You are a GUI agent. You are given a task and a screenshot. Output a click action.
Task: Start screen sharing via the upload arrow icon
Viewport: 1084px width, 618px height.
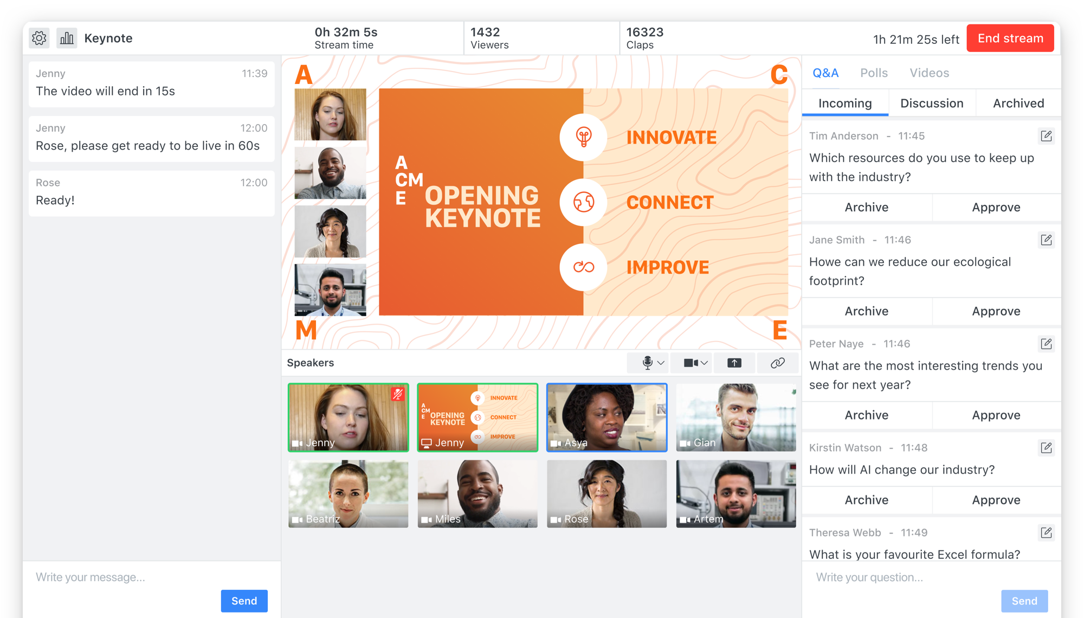click(734, 363)
